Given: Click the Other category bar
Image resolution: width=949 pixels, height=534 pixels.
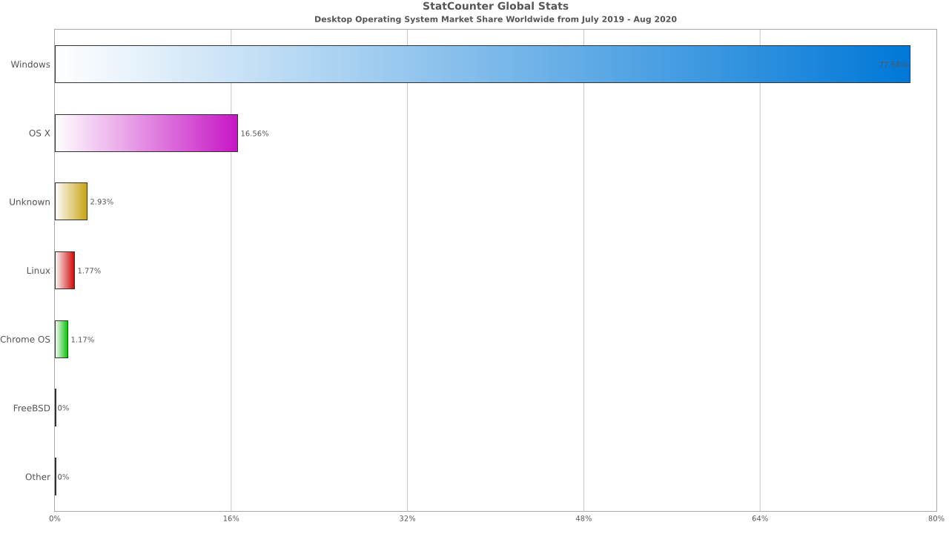Looking at the screenshot, I should 56,477.
